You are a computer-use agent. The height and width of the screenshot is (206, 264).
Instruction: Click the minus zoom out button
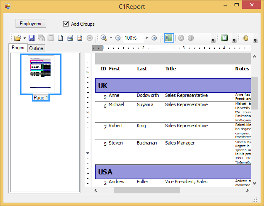(118, 38)
